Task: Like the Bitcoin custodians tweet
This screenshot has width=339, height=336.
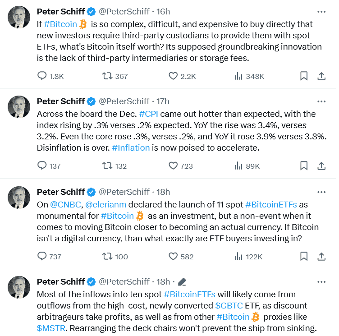Action: click(x=173, y=76)
